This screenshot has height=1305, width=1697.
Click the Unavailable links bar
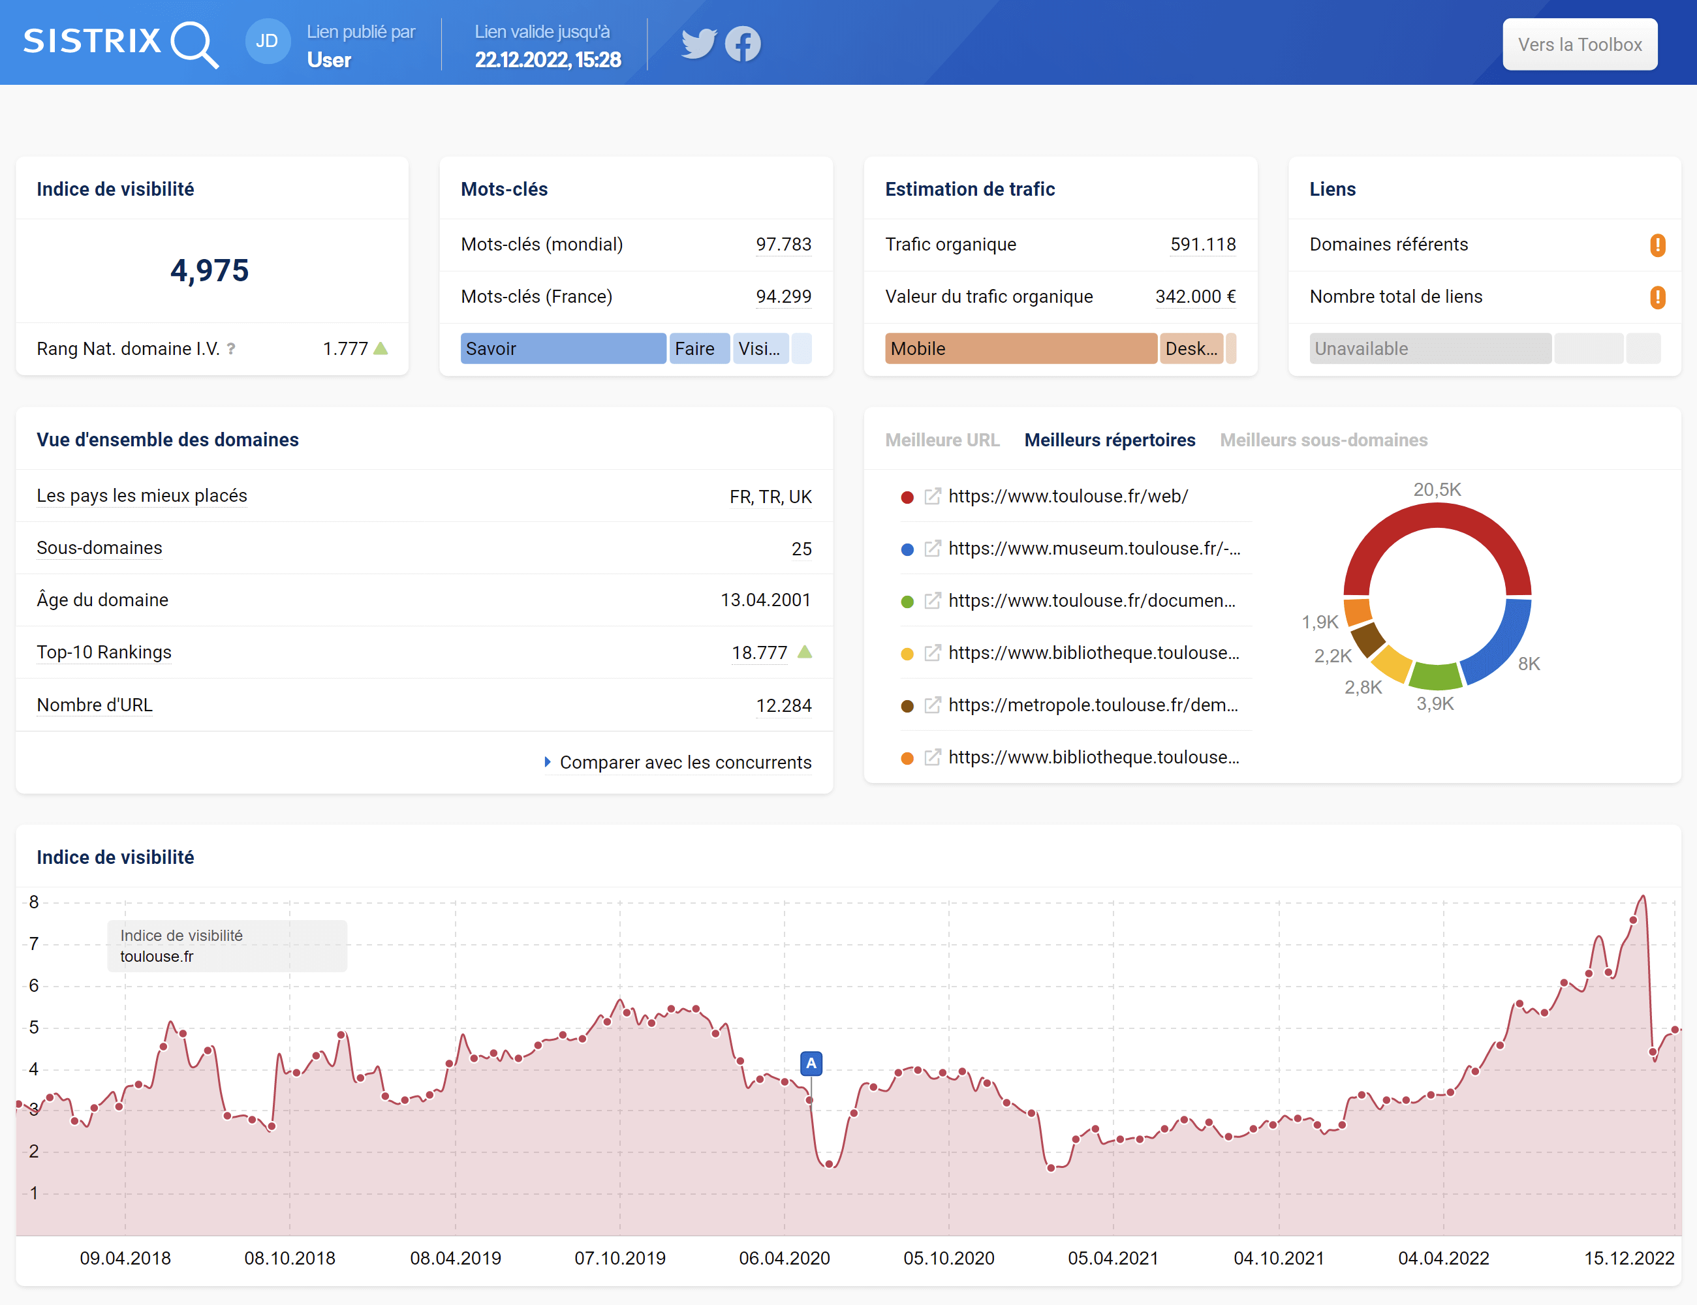coord(1429,349)
